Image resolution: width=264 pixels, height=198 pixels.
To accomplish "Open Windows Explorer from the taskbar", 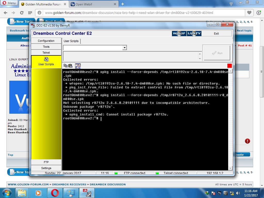I will tap(22, 193).
